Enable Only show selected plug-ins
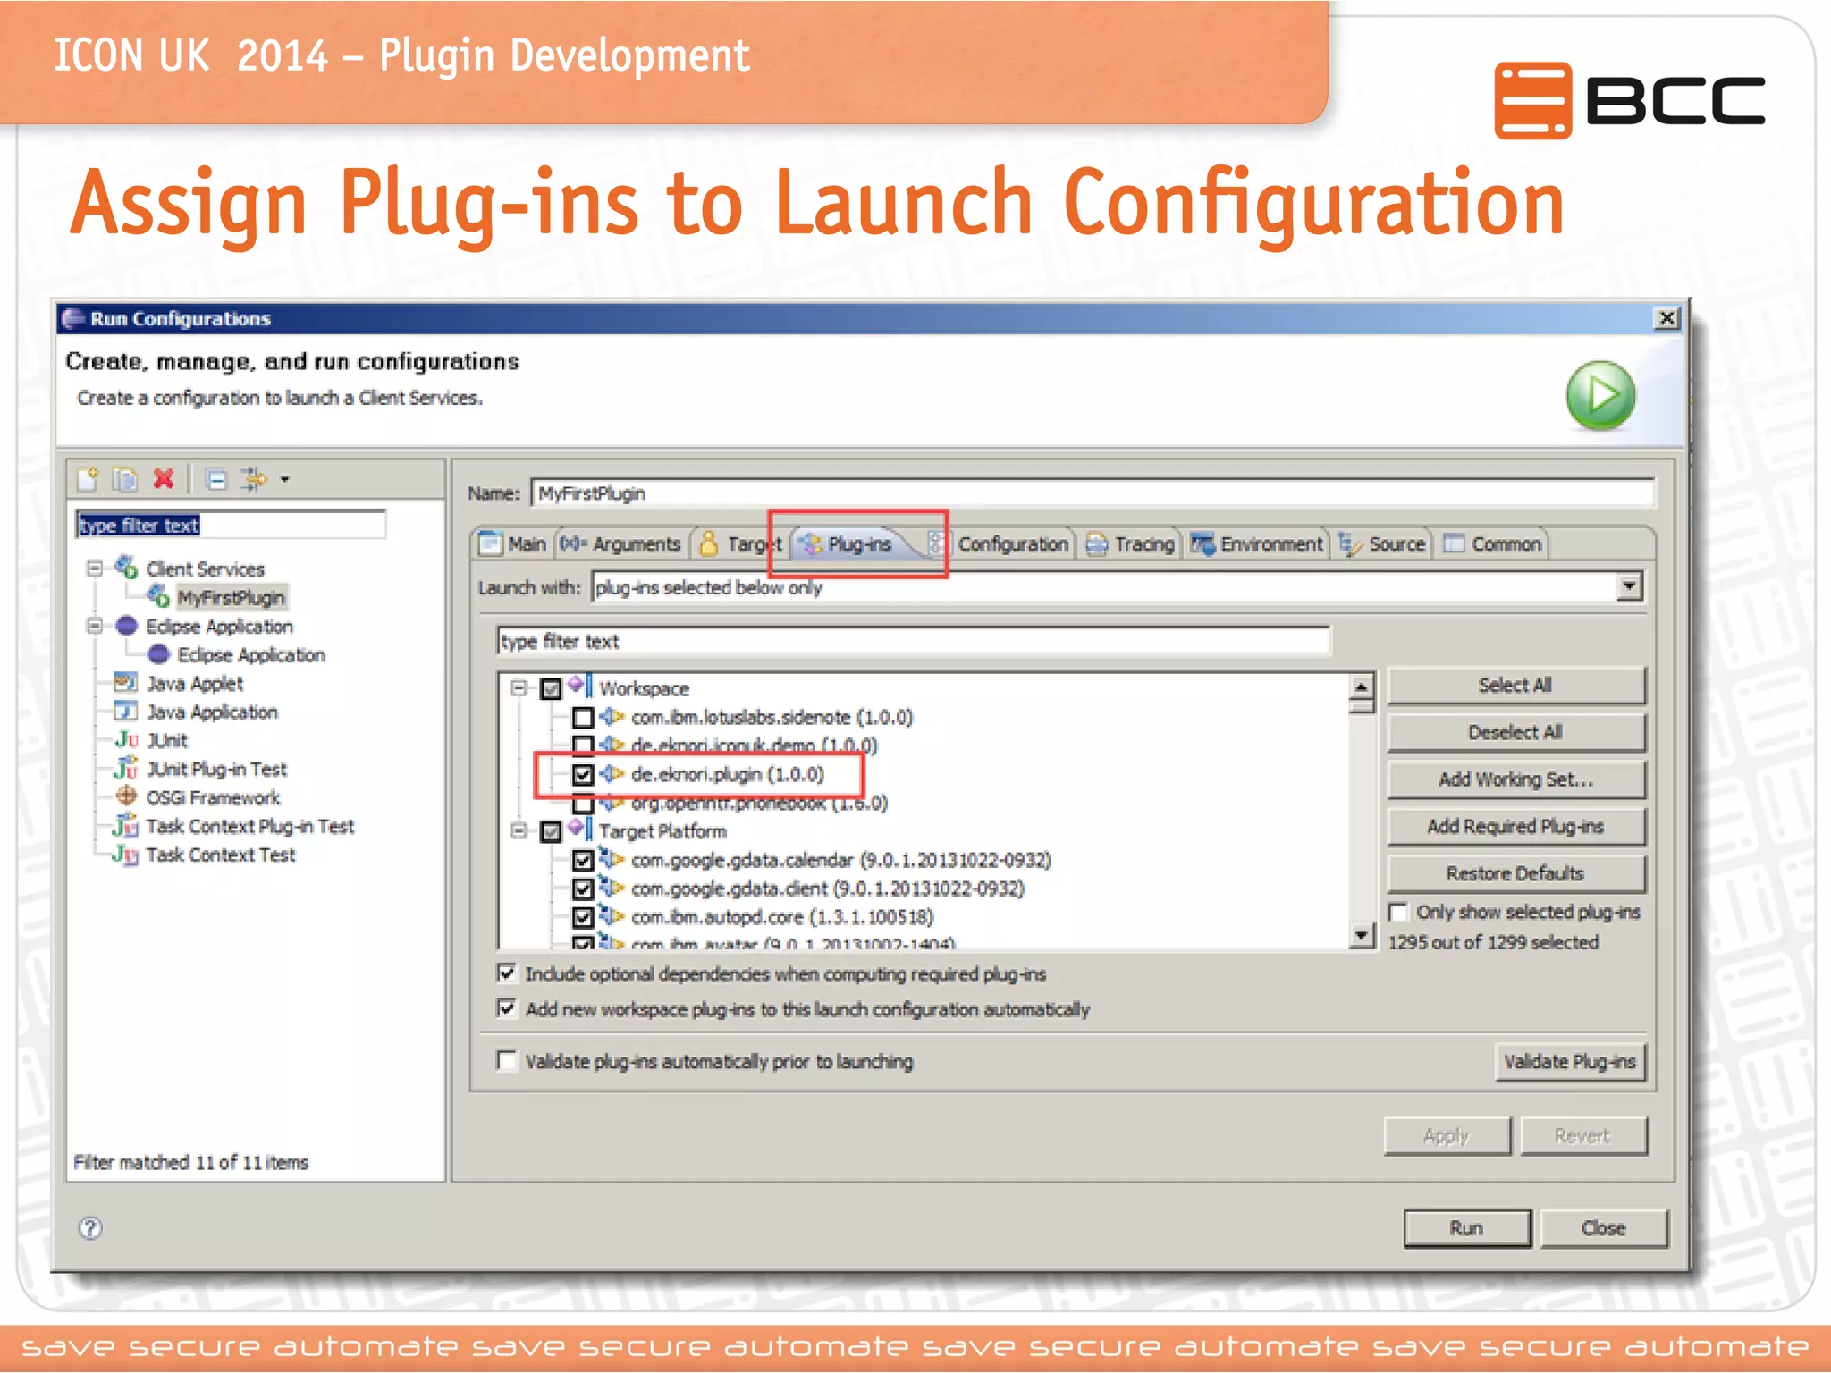Viewport: 1831px width, 1373px height. (x=1399, y=912)
